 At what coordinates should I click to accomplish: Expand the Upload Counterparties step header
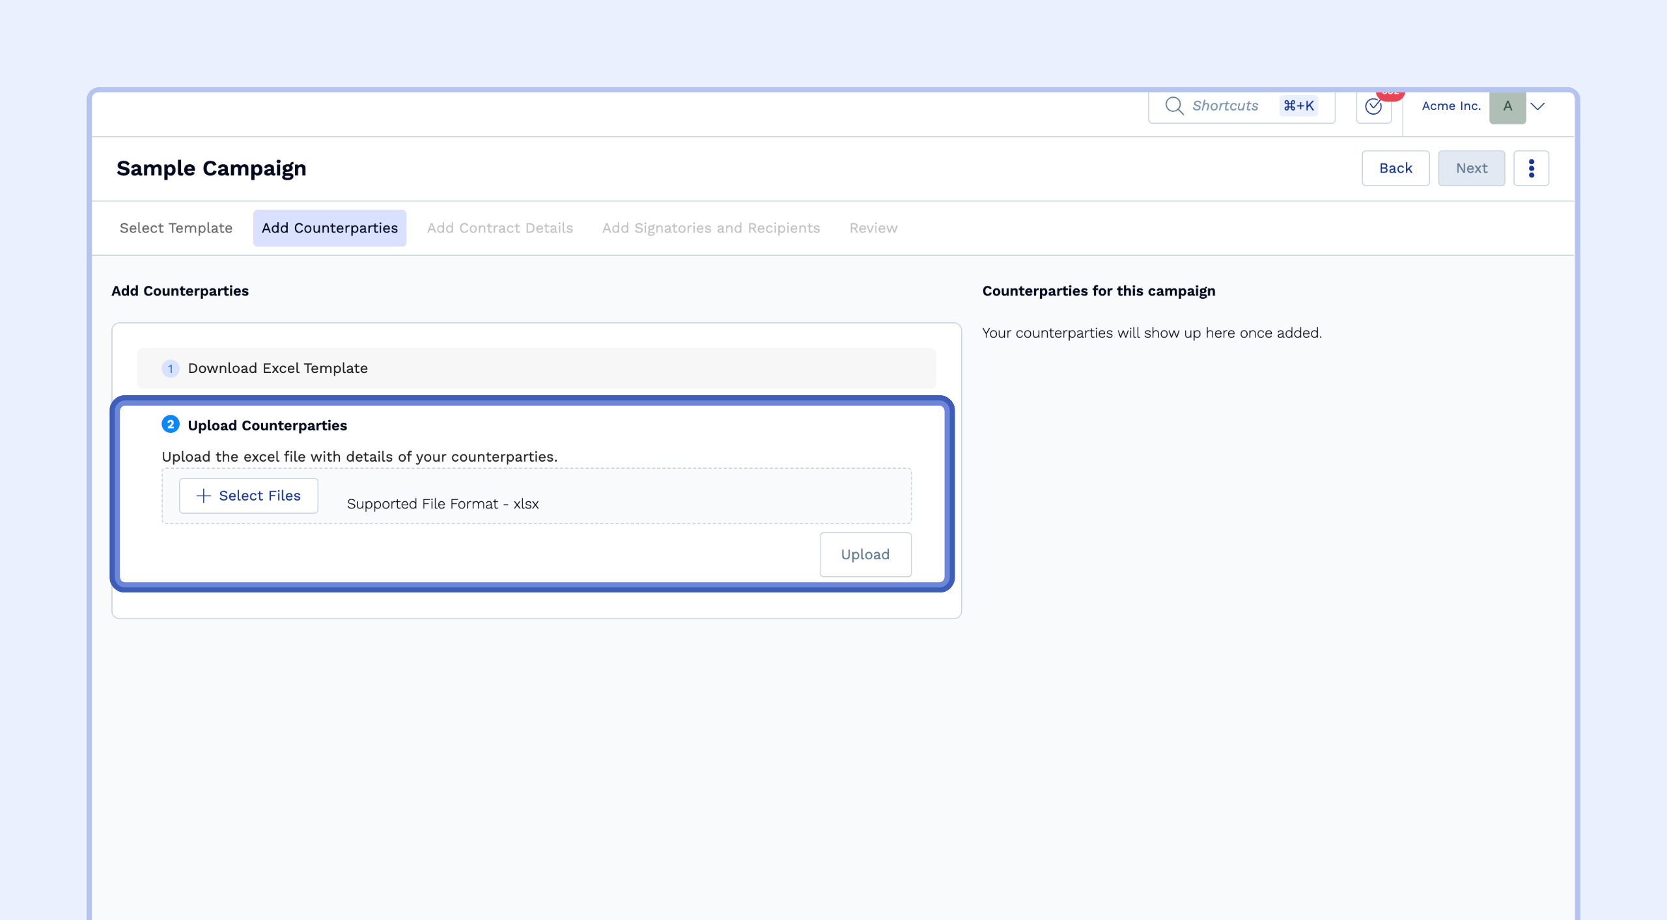[x=267, y=425]
